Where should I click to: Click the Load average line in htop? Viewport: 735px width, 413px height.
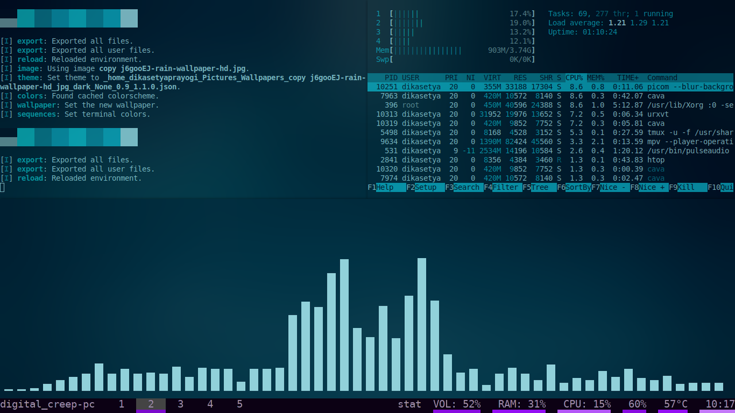point(608,23)
